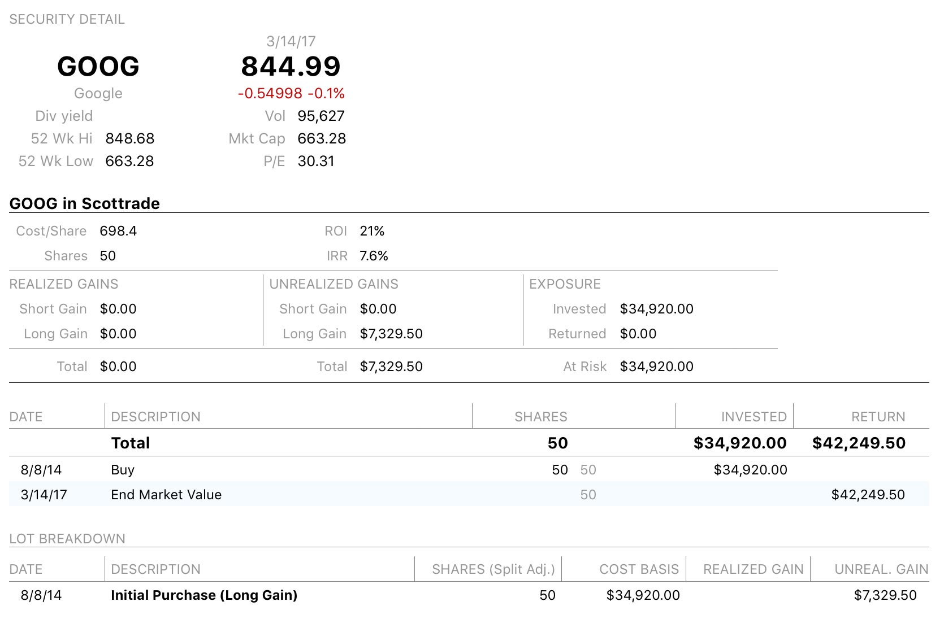Click the ROI value 21%

coord(372,231)
